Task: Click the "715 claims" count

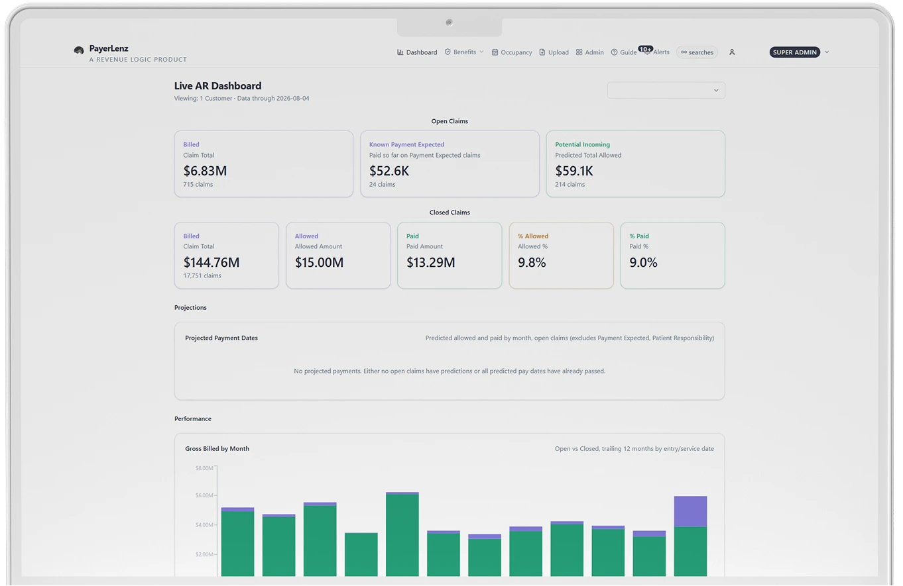Action: tap(198, 185)
